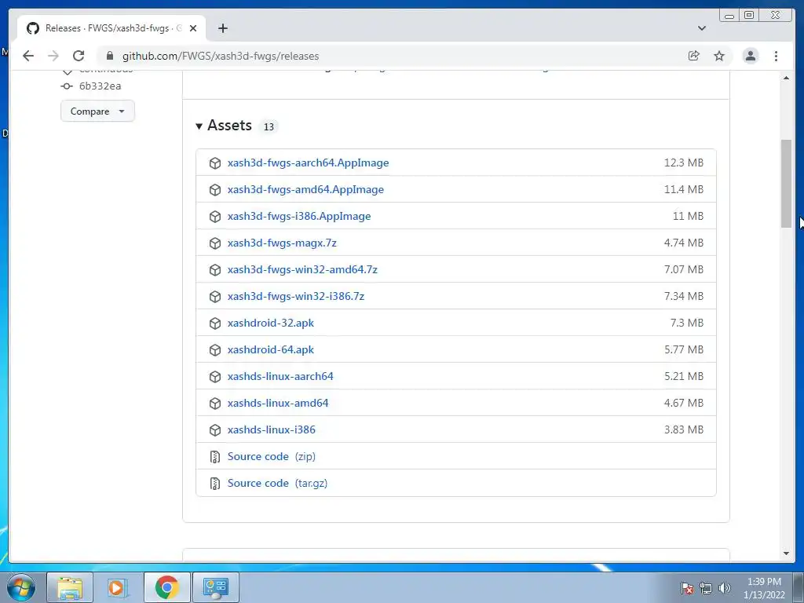Click the scrollbar down arrow
The width and height of the screenshot is (804, 603).
coord(786,554)
